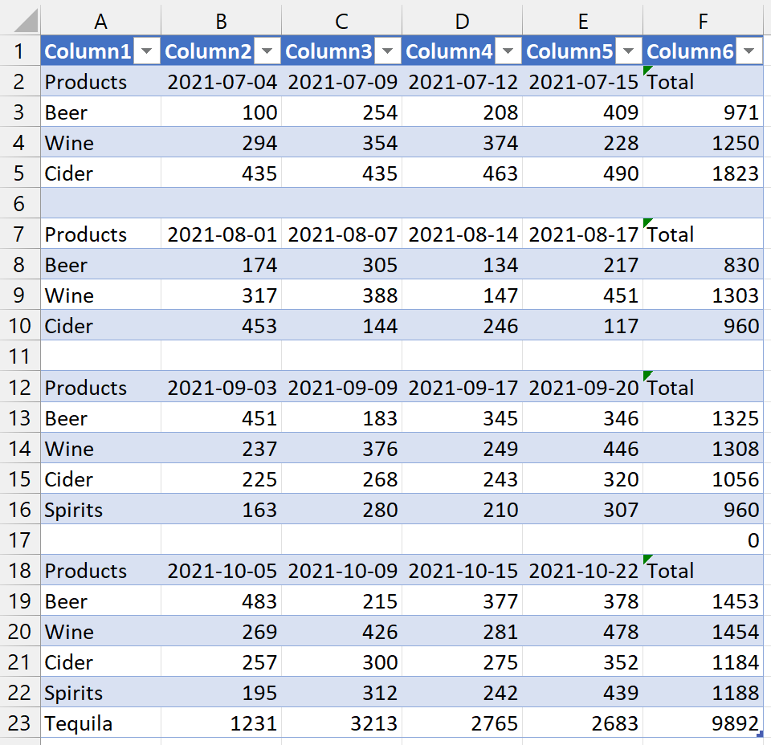Screen dimensions: 771x745
Task: Click the cell containing 144
Action: pos(342,325)
